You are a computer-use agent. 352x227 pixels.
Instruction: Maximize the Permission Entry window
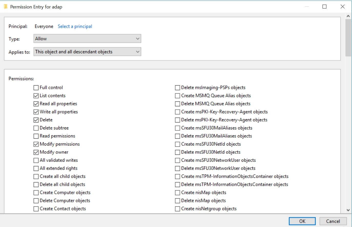[324, 7]
